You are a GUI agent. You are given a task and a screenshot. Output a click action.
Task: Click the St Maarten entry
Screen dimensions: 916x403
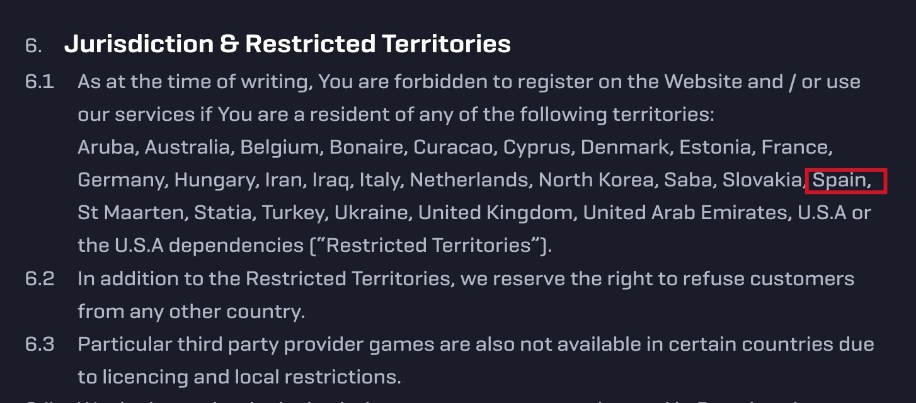click(130, 213)
